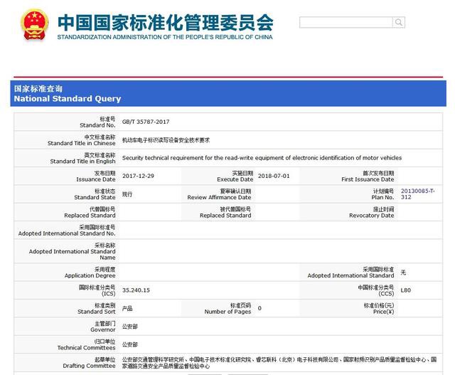The height and width of the screenshot is (375, 455).
Task: Click ICS value 35.240.15
Action: click(x=136, y=290)
